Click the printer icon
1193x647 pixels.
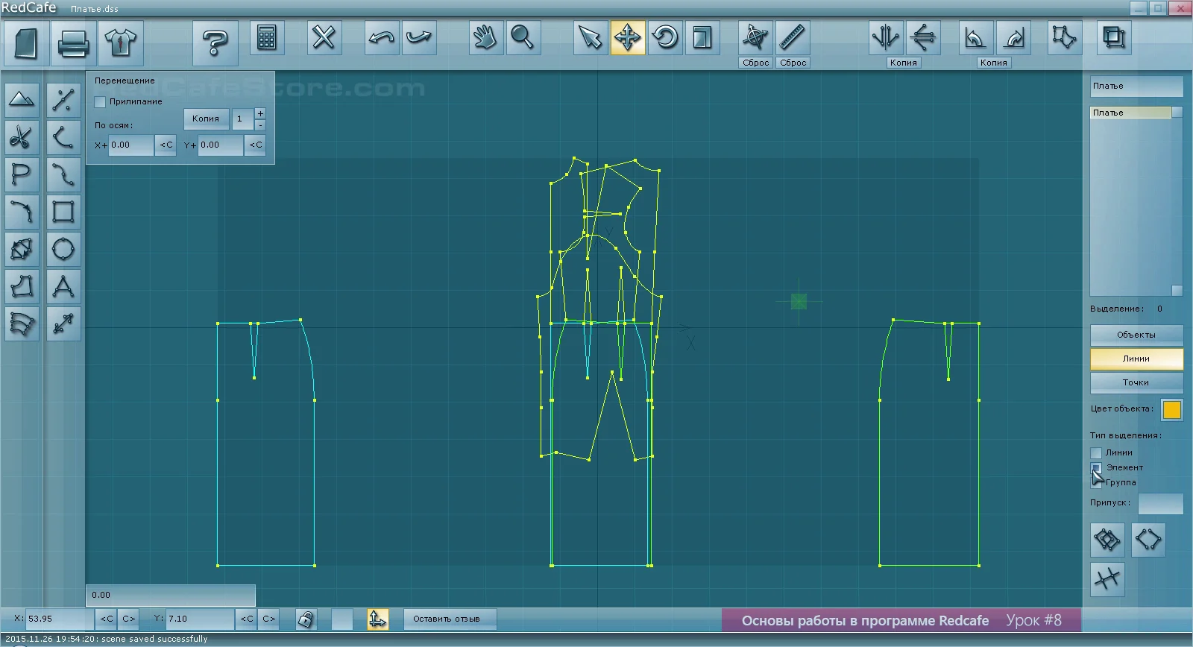[73, 42]
